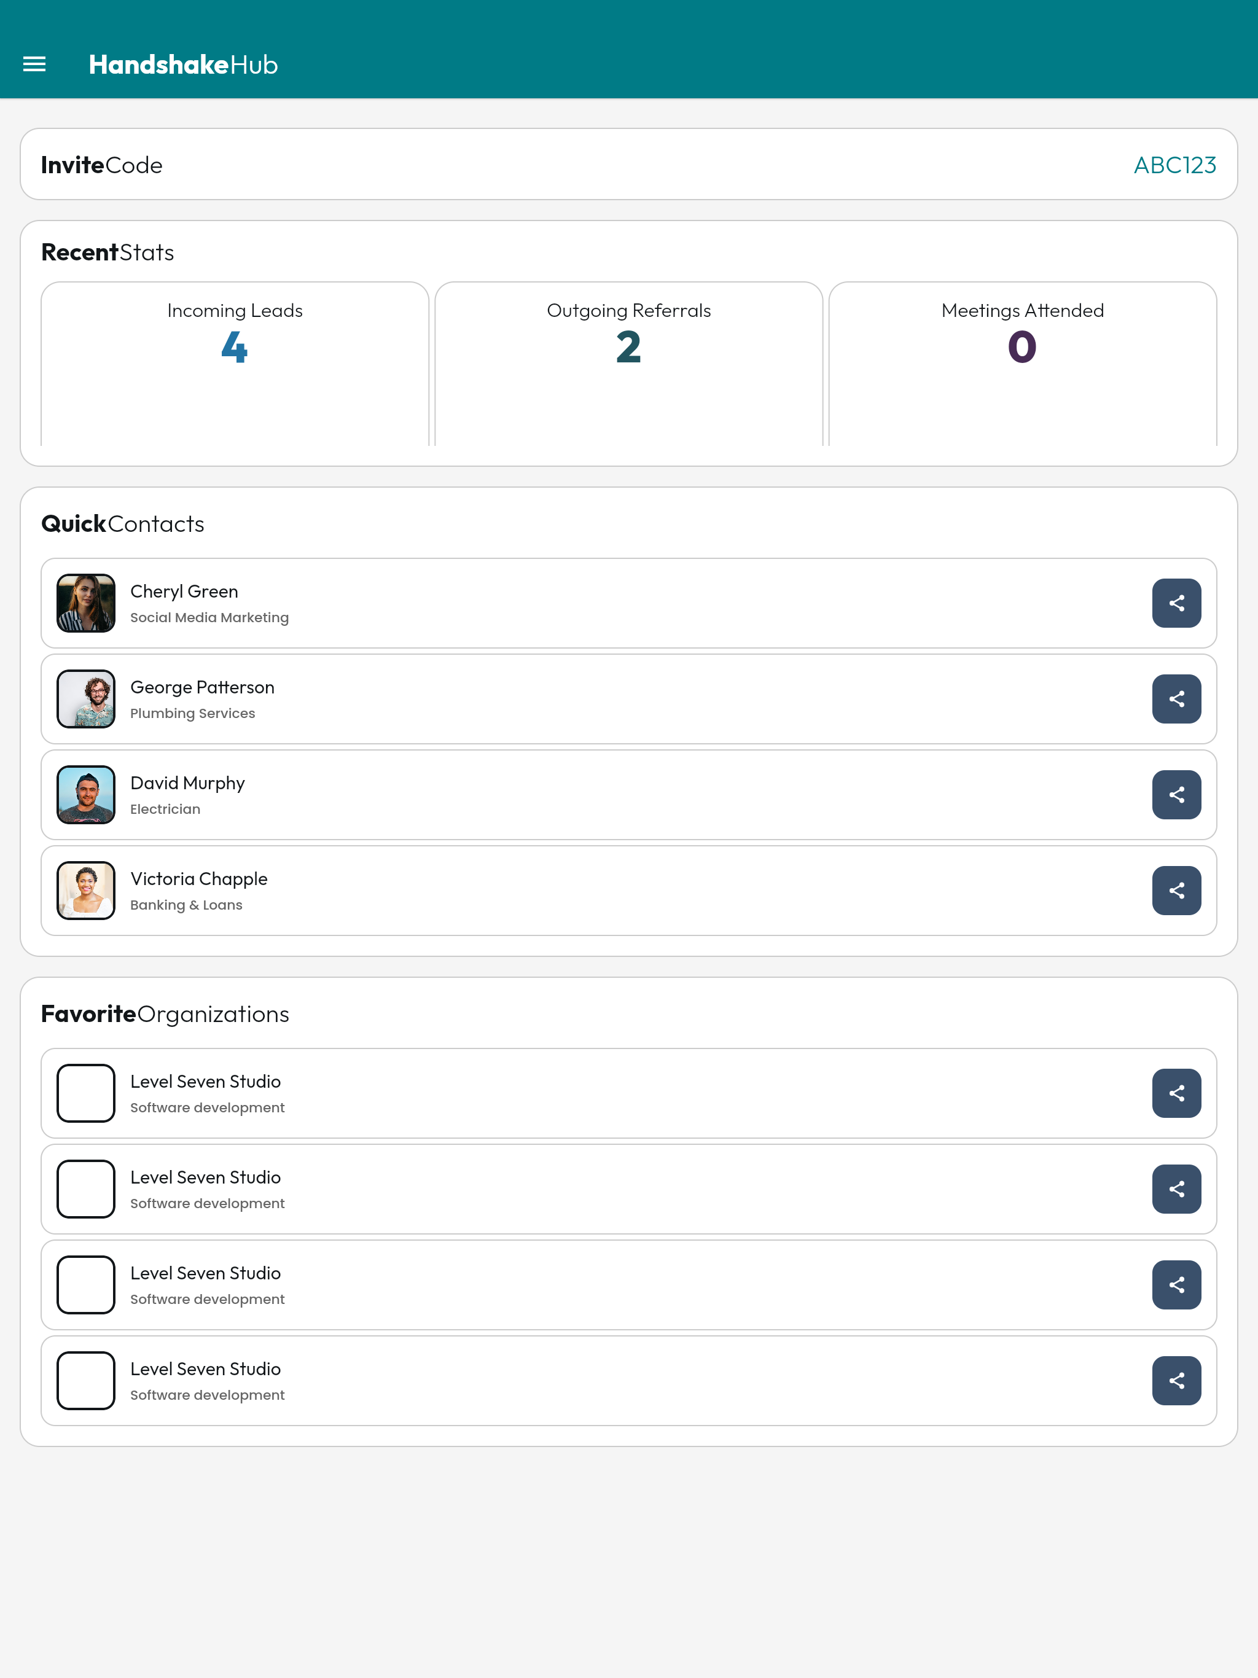Click the ABC123 invite code
Screen dimensions: 1258x1678
pos(1174,165)
